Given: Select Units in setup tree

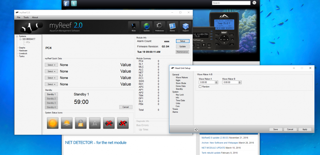Looking at the screenshot, I should tap(178, 103).
